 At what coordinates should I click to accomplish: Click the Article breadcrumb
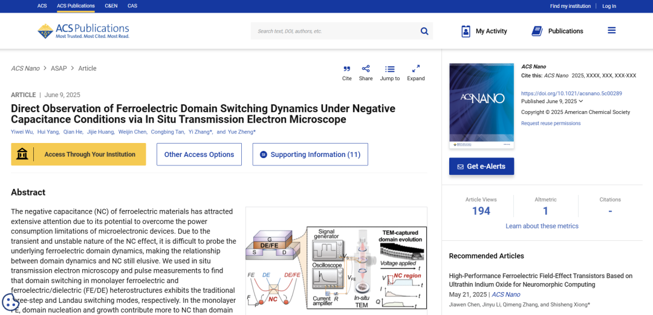(x=88, y=69)
